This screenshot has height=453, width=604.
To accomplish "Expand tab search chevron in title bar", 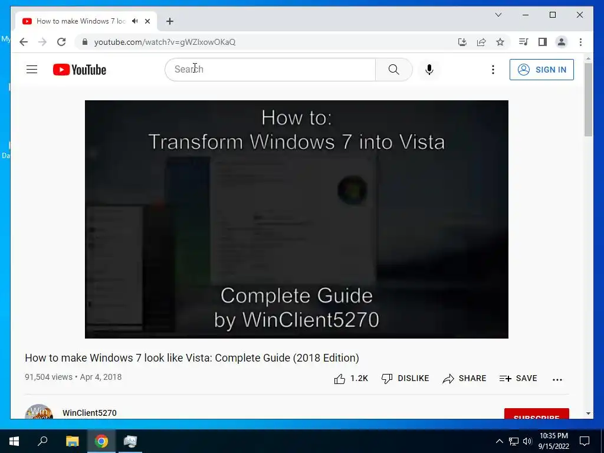I will click(498, 15).
